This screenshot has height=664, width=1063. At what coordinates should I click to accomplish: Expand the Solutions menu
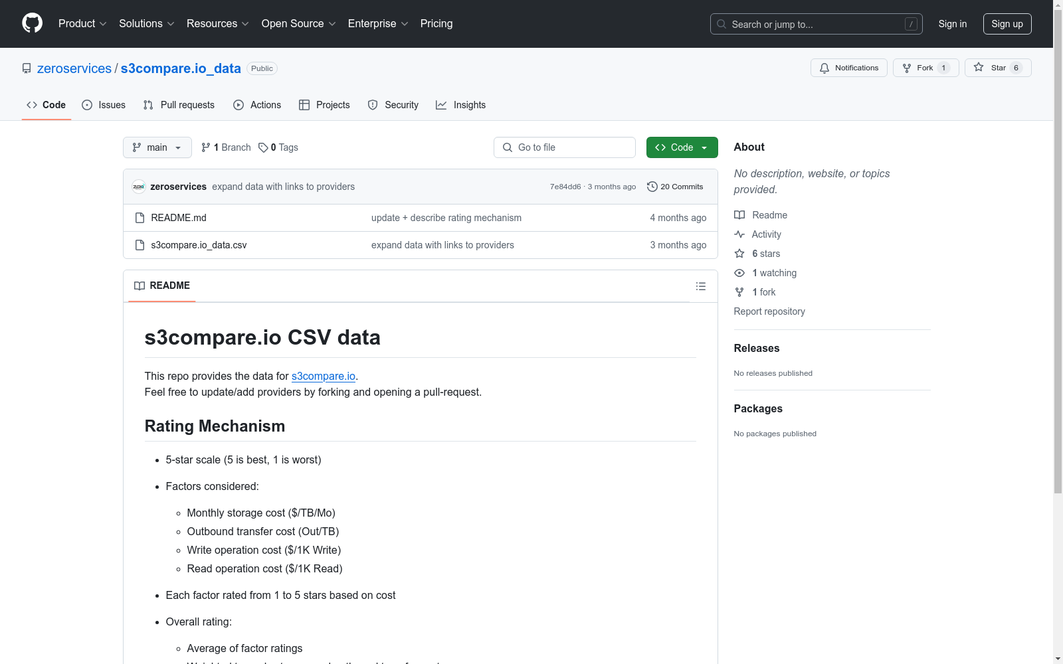tap(147, 24)
